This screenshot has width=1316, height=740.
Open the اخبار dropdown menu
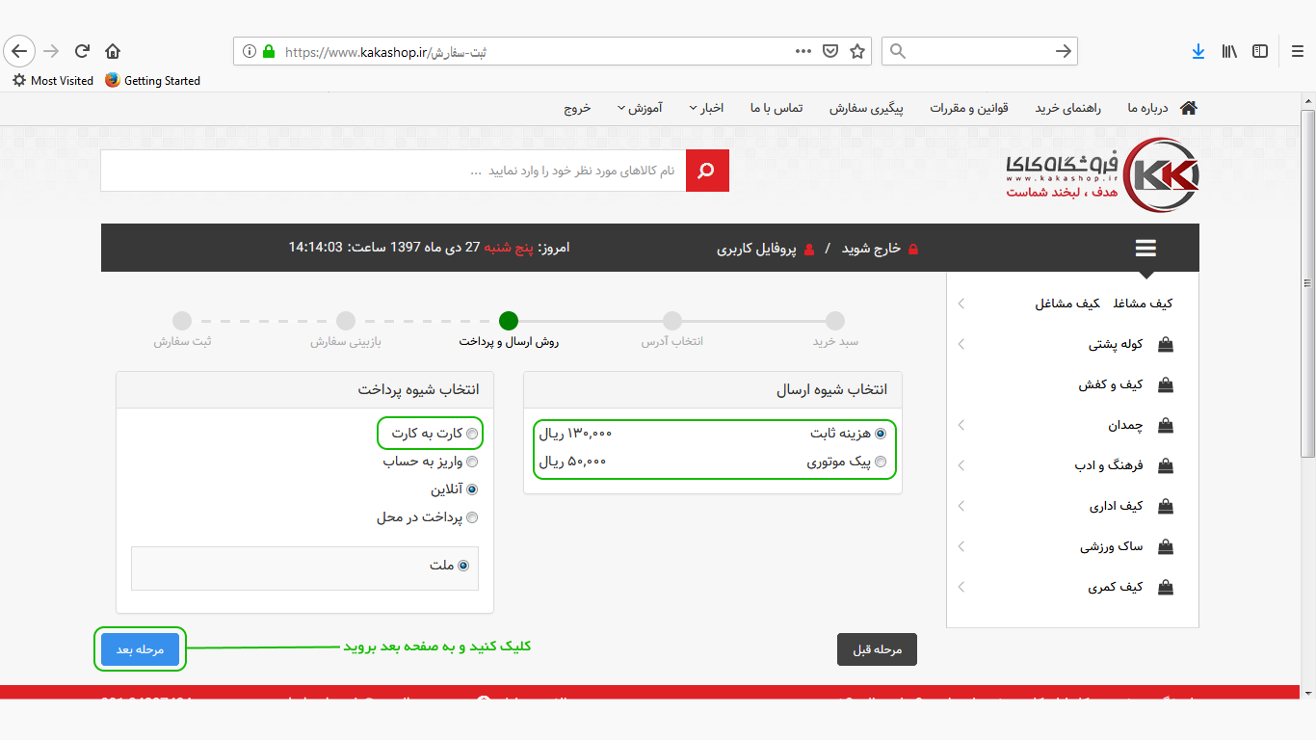point(706,108)
